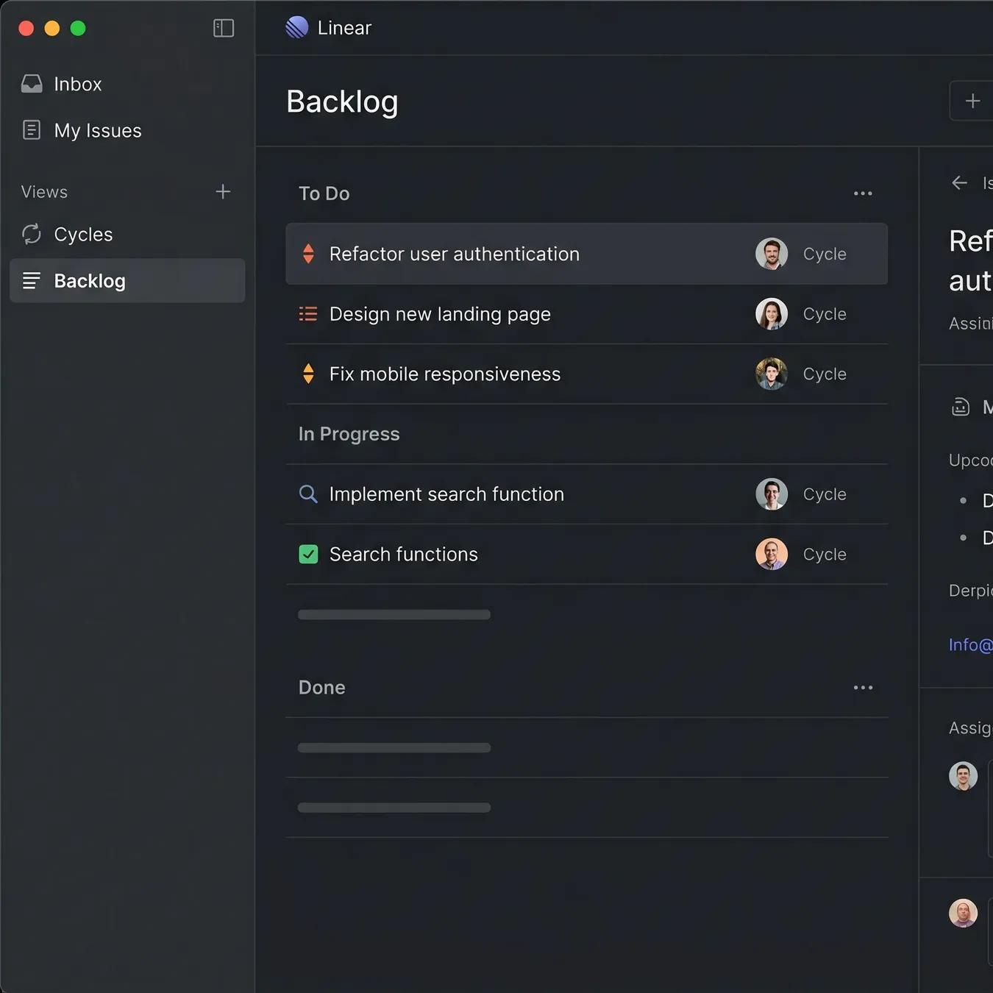Image resolution: width=993 pixels, height=993 pixels.
Task: Click the Cycles loop icon
Action: click(32, 234)
